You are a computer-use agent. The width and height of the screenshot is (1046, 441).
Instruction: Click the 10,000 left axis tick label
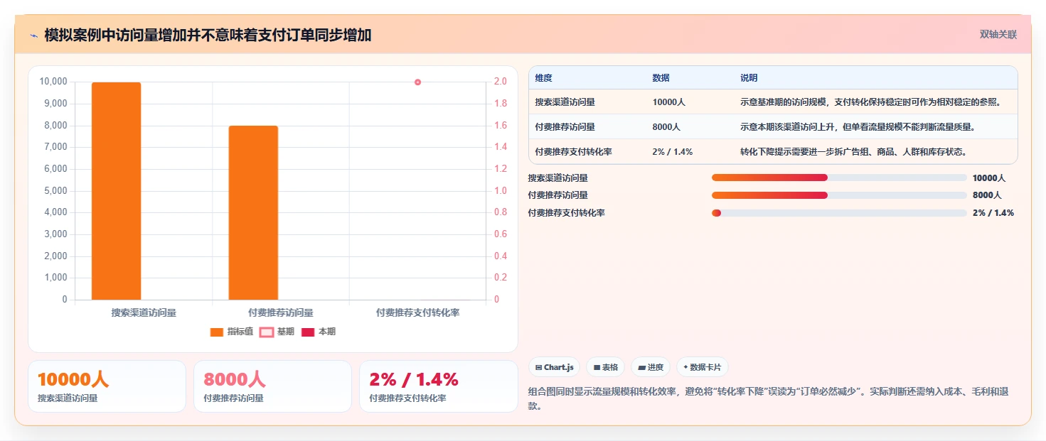(x=53, y=82)
